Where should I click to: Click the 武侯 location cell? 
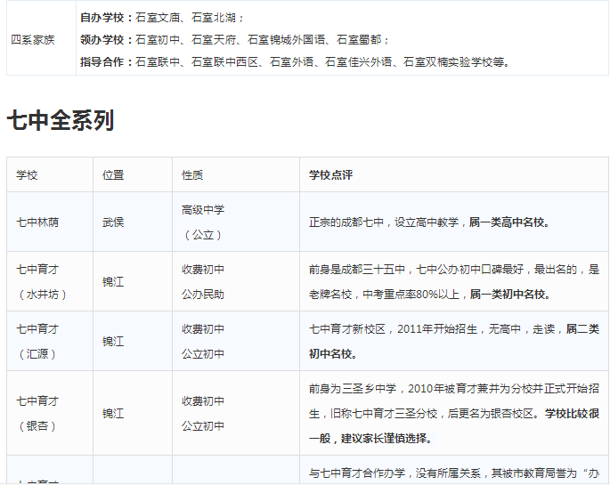(x=113, y=222)
